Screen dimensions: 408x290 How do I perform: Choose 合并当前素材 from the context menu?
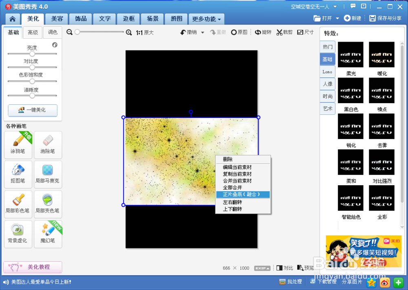pos(243,181)
